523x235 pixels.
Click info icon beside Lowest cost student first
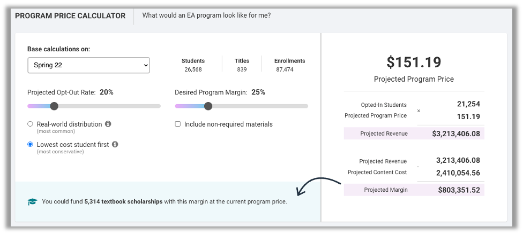[x=115, y=144]
